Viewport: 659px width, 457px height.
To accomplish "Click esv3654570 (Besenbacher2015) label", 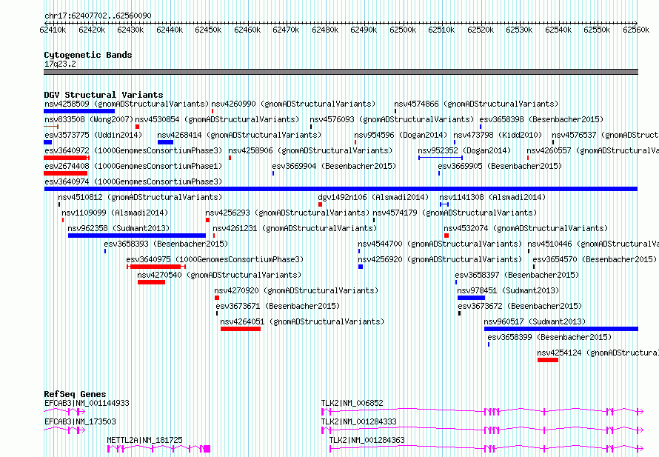I will click(x=595, y=259).
